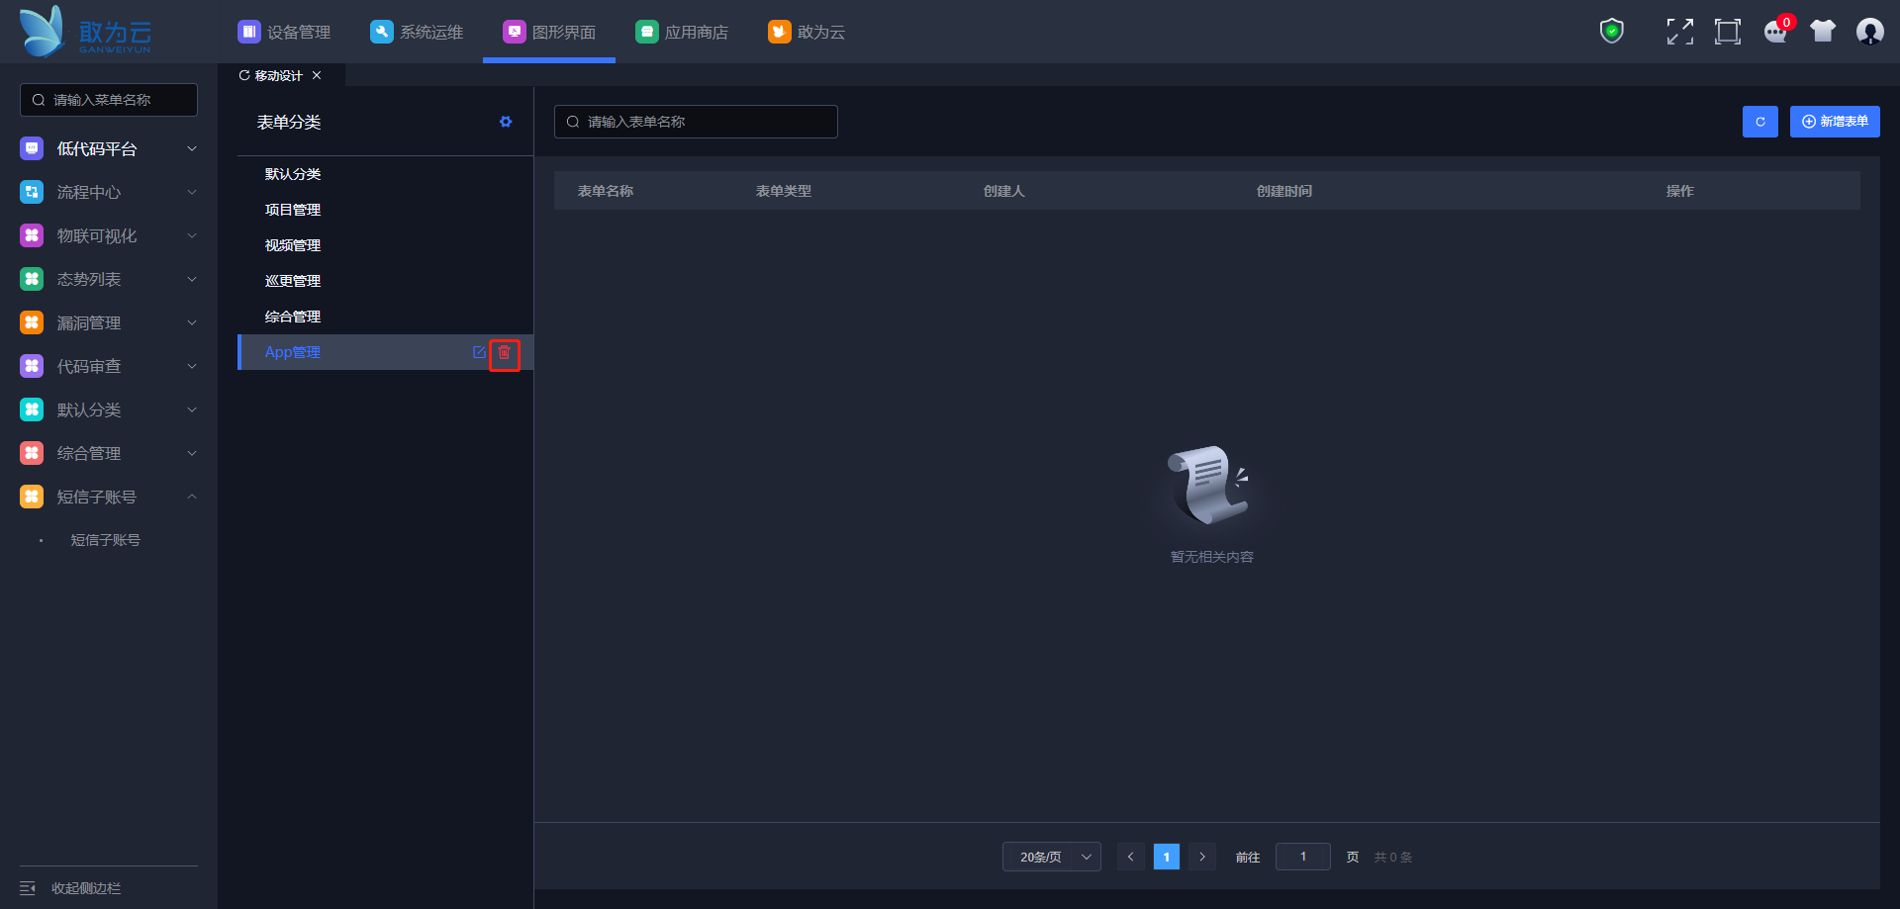Expand the sidebar 综合管理 menu chevron
This screenshot has width=1900, height=909.
click(192, 453)
